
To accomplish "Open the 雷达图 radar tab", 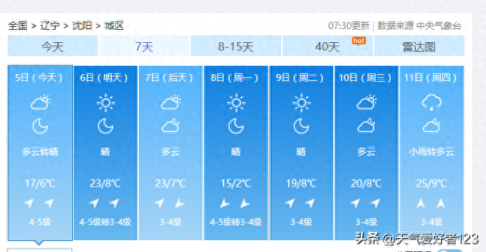I will click(x=419, y=46).
